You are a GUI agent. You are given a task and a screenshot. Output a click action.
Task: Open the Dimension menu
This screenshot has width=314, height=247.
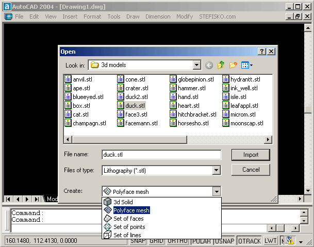click(158, 17)
